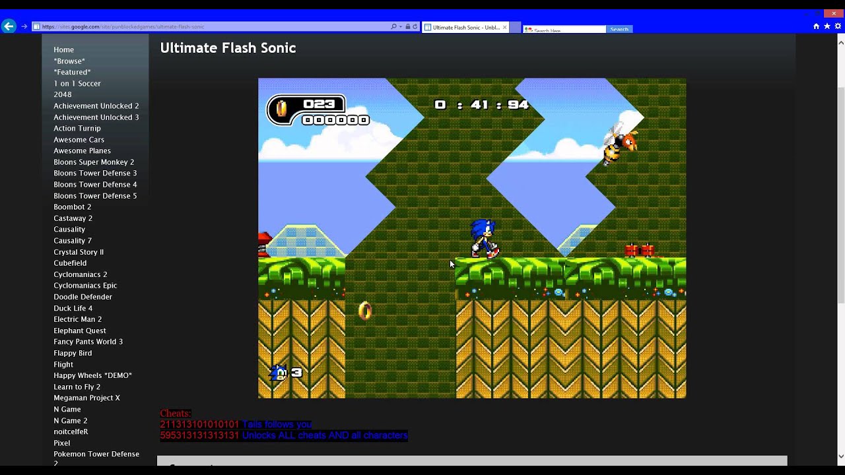Open Flappy Bird game link
Viewport: 845px width, 475px height.
click(73, 353)
